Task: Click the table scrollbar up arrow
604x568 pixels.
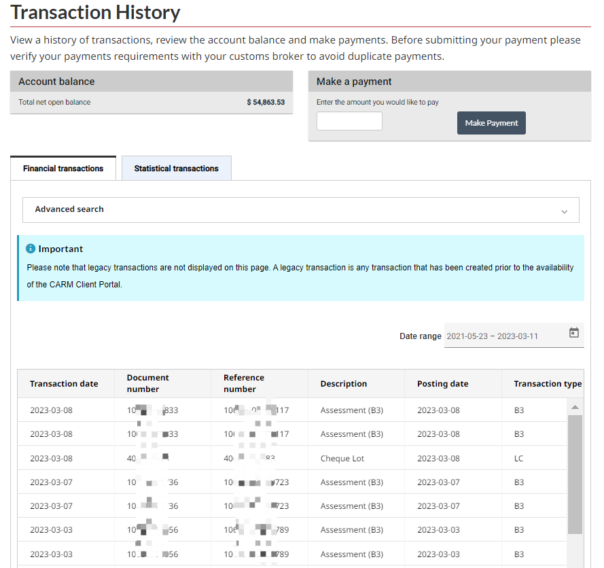Action: (575, 407)
